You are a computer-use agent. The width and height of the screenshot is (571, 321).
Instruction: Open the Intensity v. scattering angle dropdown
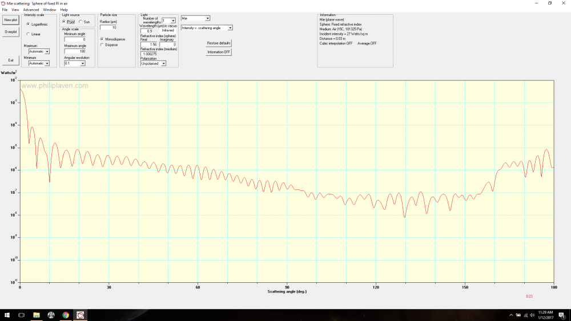point(230,27)
